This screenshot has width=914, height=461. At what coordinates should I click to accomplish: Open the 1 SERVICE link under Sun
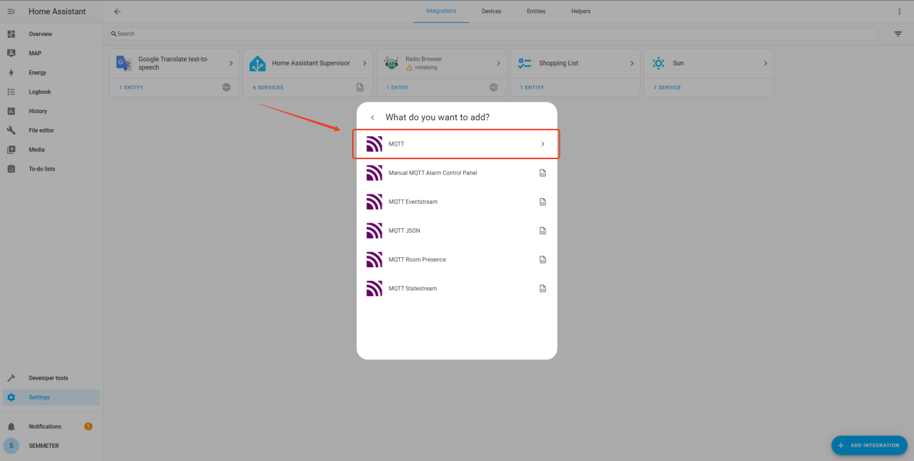667,88
